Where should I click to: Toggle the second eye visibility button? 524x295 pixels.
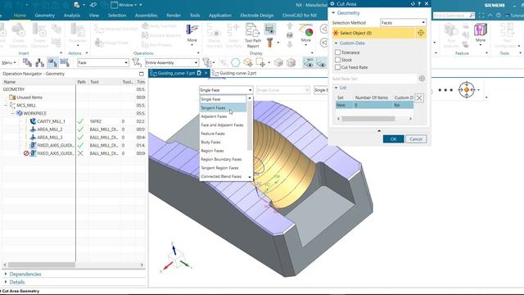tap(321, 62)
